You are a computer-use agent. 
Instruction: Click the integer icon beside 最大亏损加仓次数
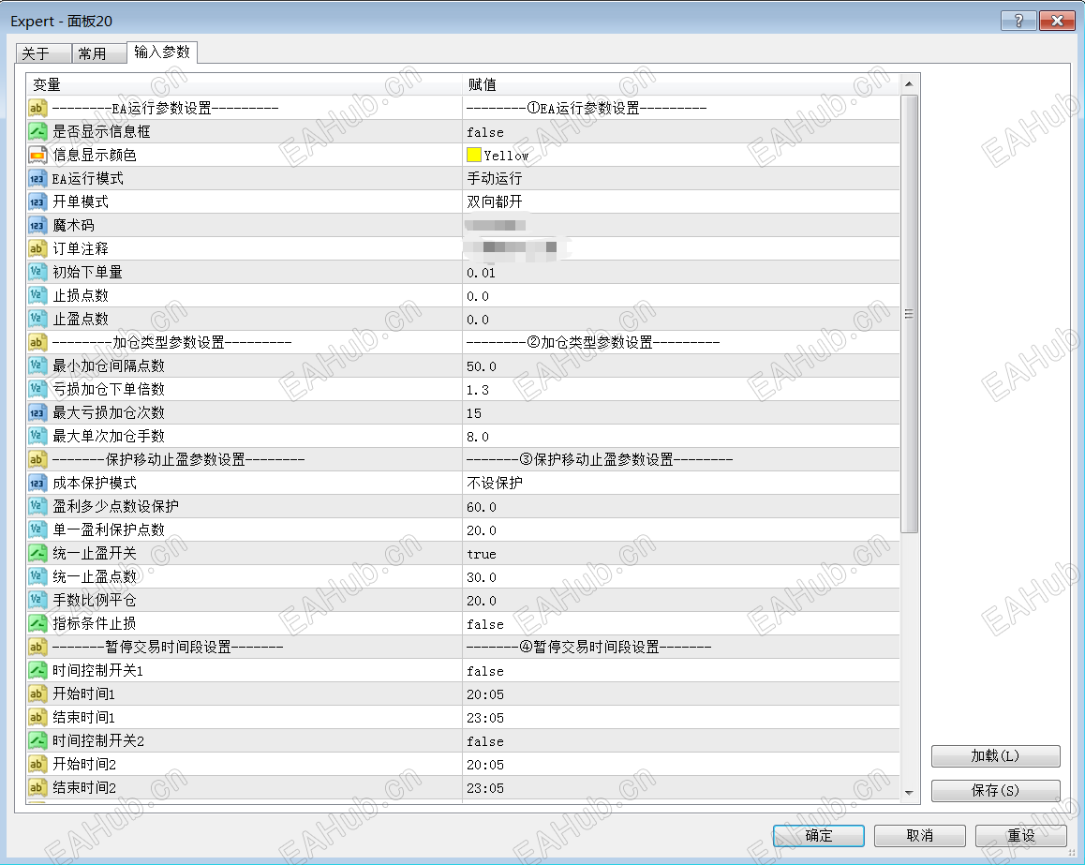click(x=37, y=413)
